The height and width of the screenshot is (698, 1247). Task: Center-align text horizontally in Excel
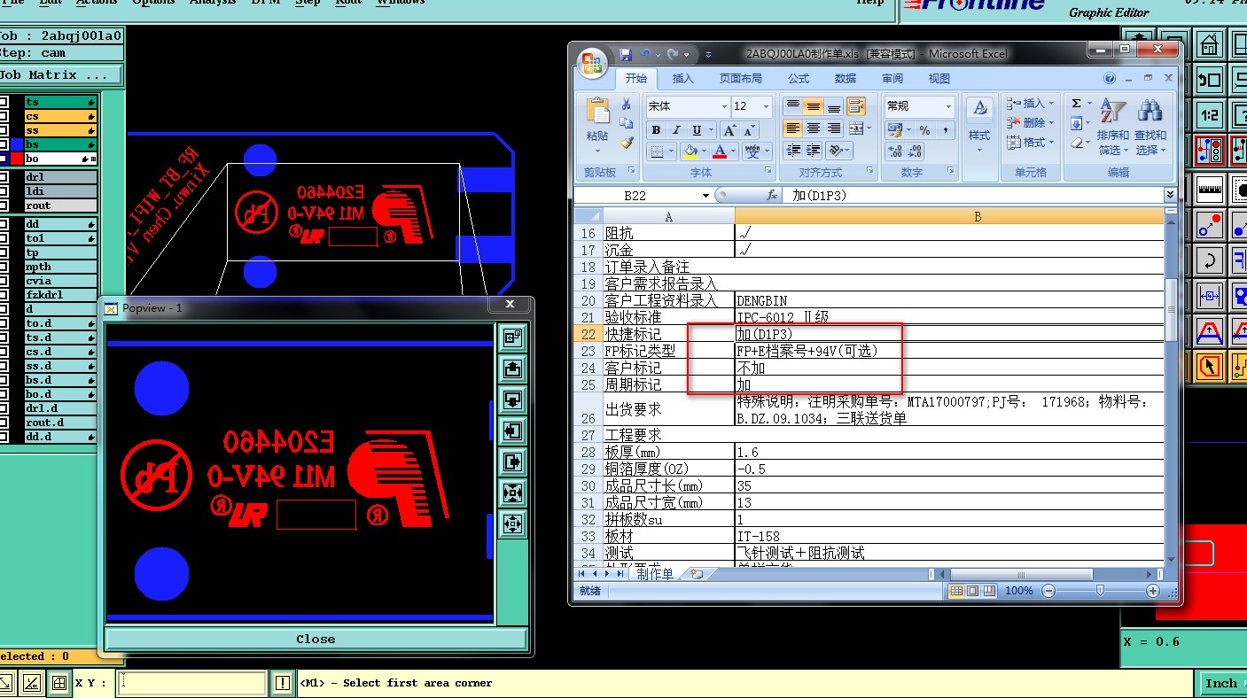814,129
